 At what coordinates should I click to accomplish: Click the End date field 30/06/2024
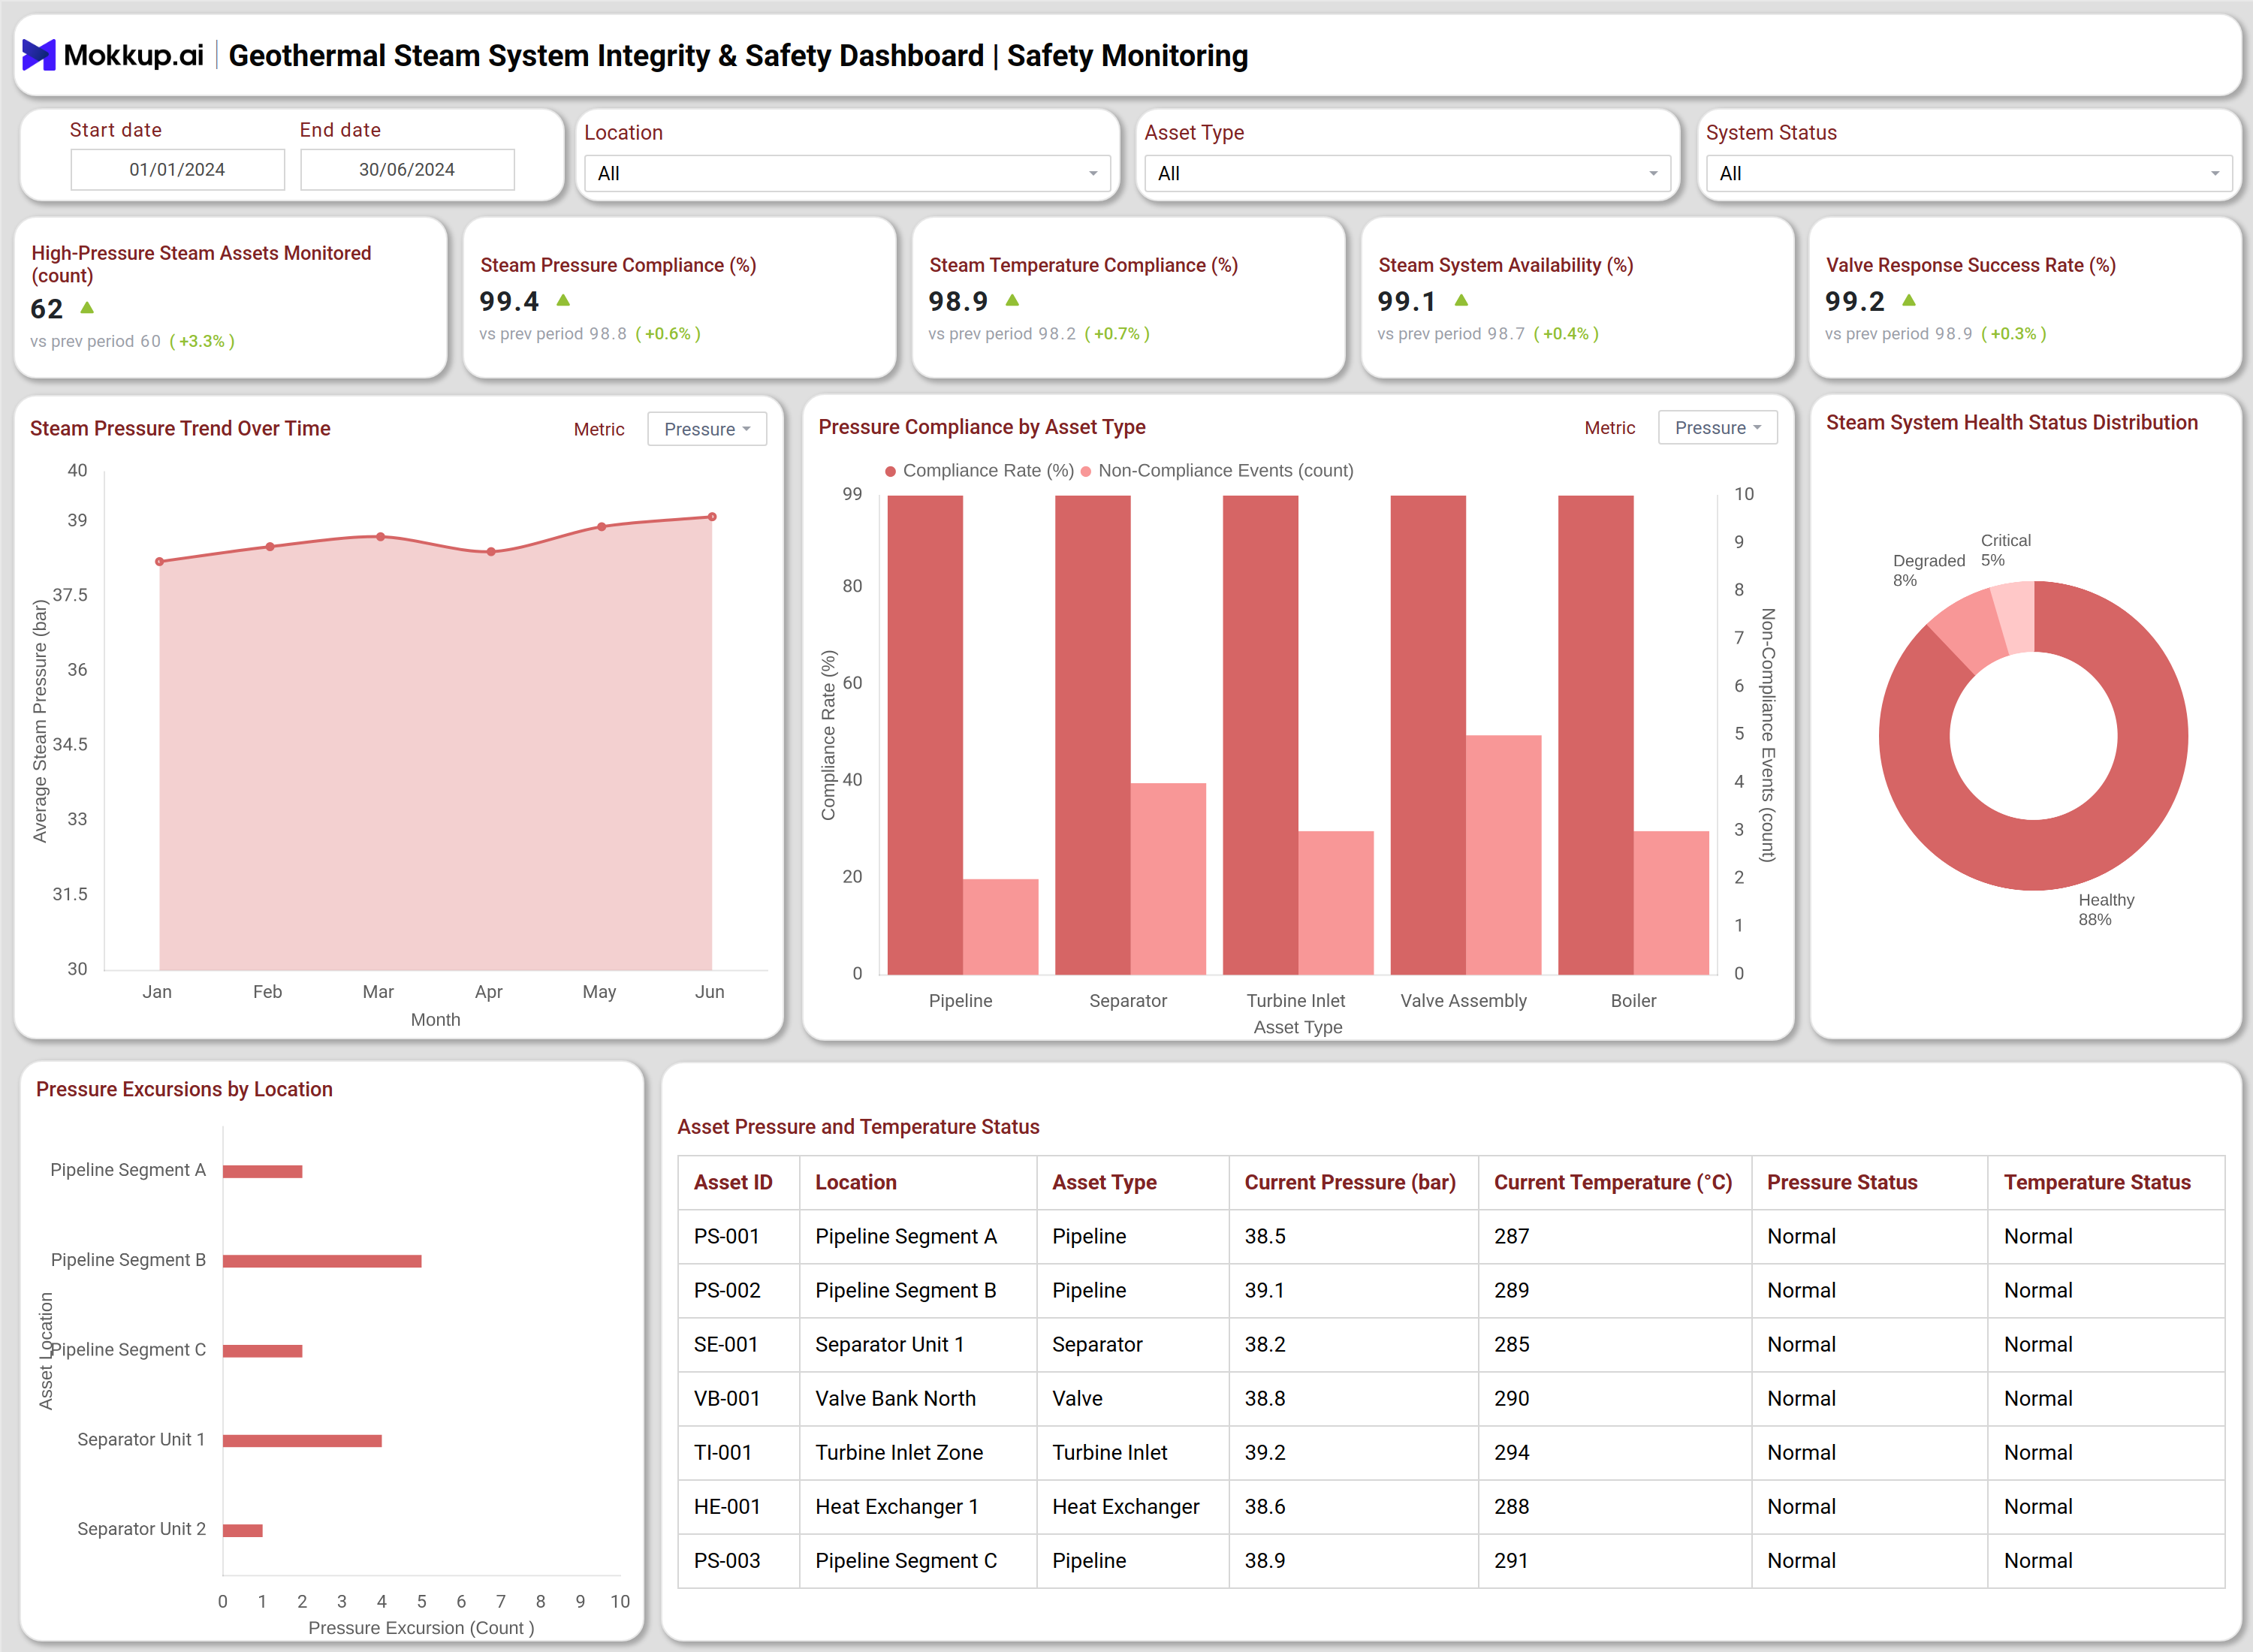click(x=407, y=170)
